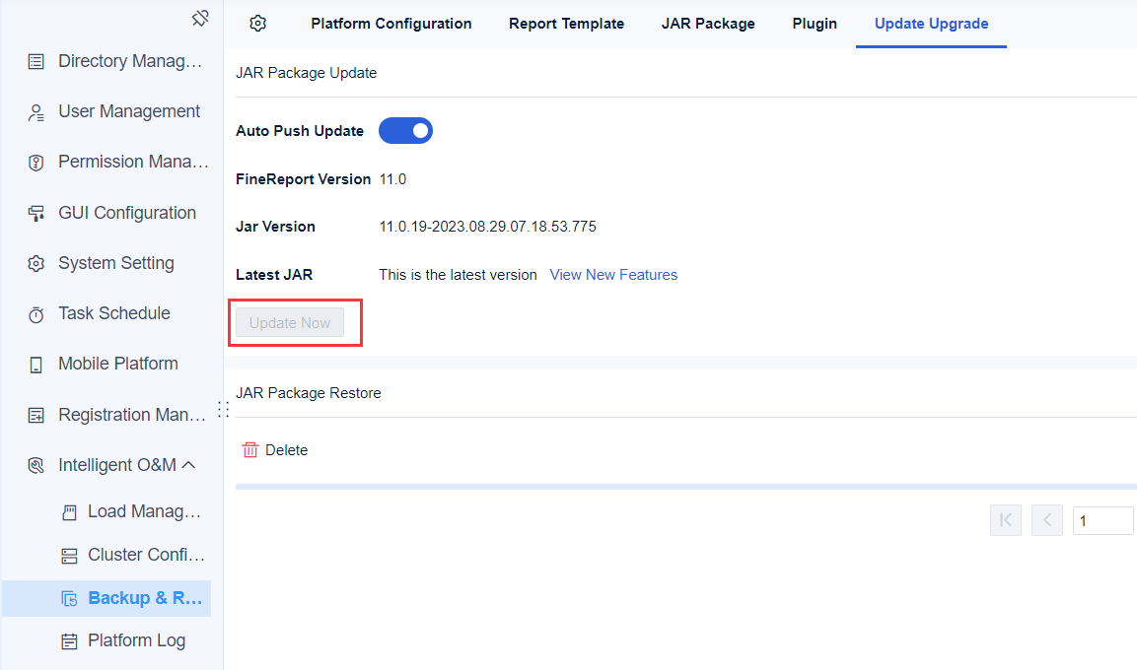This screenshot has height=670, width=1137.
Task: Open the Platform Configuration tab
Action: pos(391,24)
